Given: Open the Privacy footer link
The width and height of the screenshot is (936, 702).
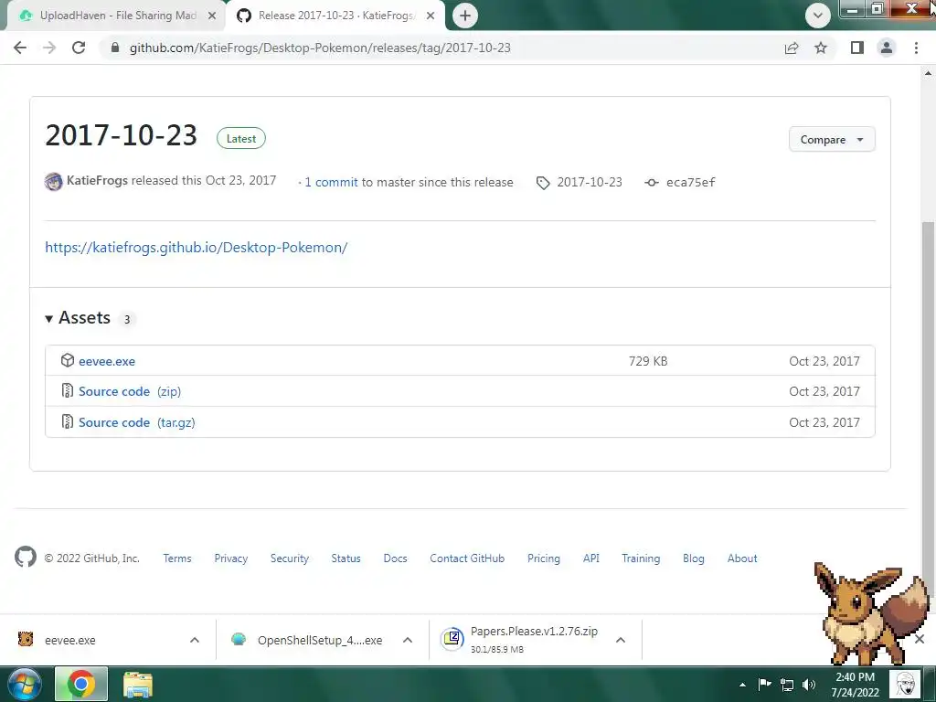Looking at the screenshot, I should coord(231,558).
